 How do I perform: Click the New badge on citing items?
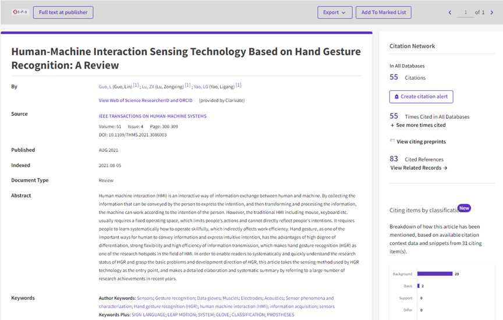[464, 208]
